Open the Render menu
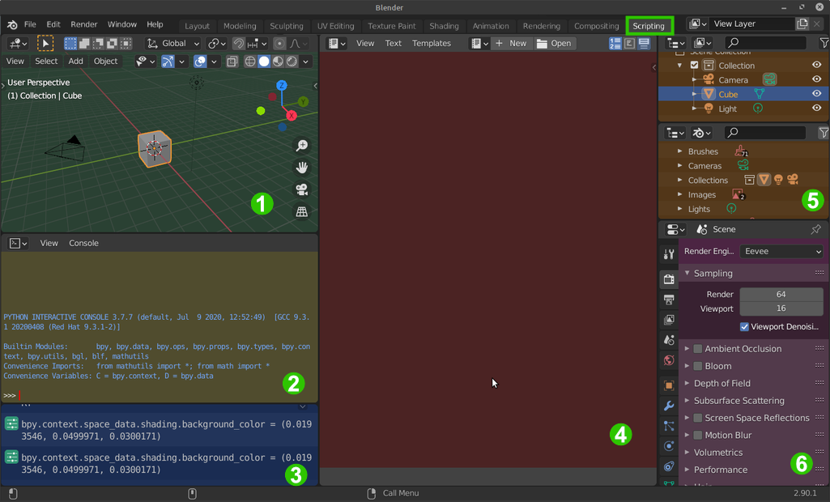This screenshot has height=502, width=830. (x=83, y=24)
